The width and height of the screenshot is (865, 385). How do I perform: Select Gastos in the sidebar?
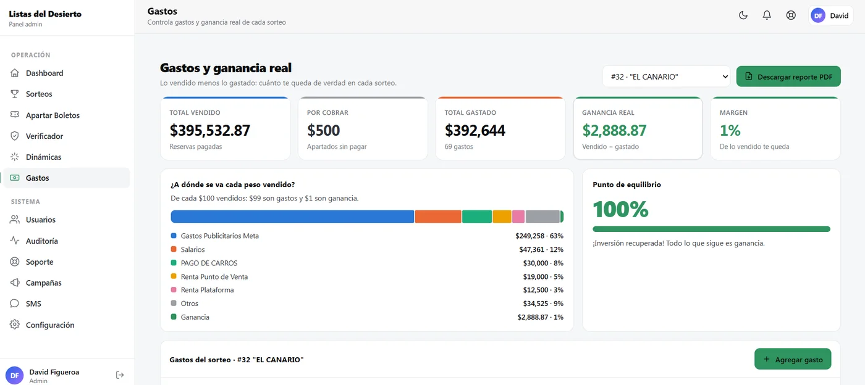[67, 178]
